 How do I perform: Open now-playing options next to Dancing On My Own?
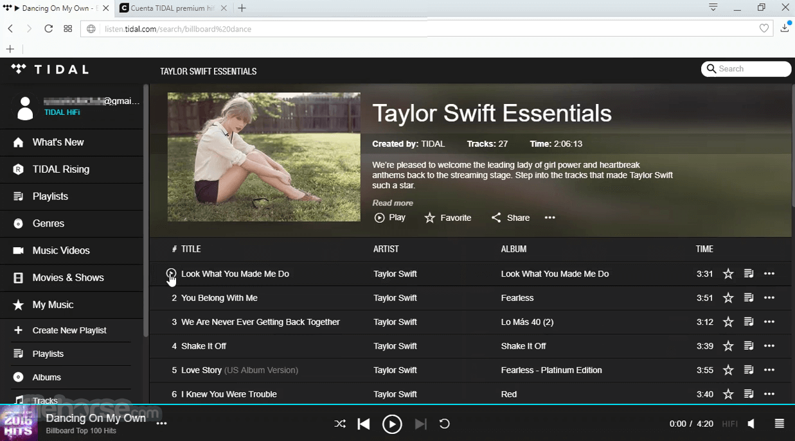pos(161,423)
